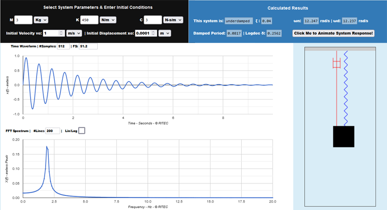This screenshot has width=387, height=210.
Task: Select the damping C input field
Action: click(152, 20)
